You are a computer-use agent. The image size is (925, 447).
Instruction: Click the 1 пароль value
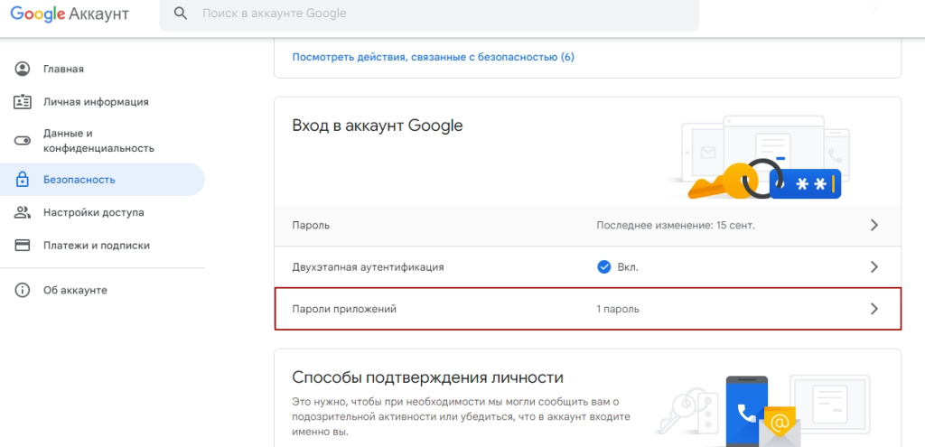(x=618, y=309)
